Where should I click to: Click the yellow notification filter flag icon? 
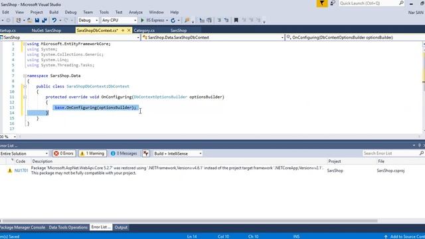click(x=322, y=3)
